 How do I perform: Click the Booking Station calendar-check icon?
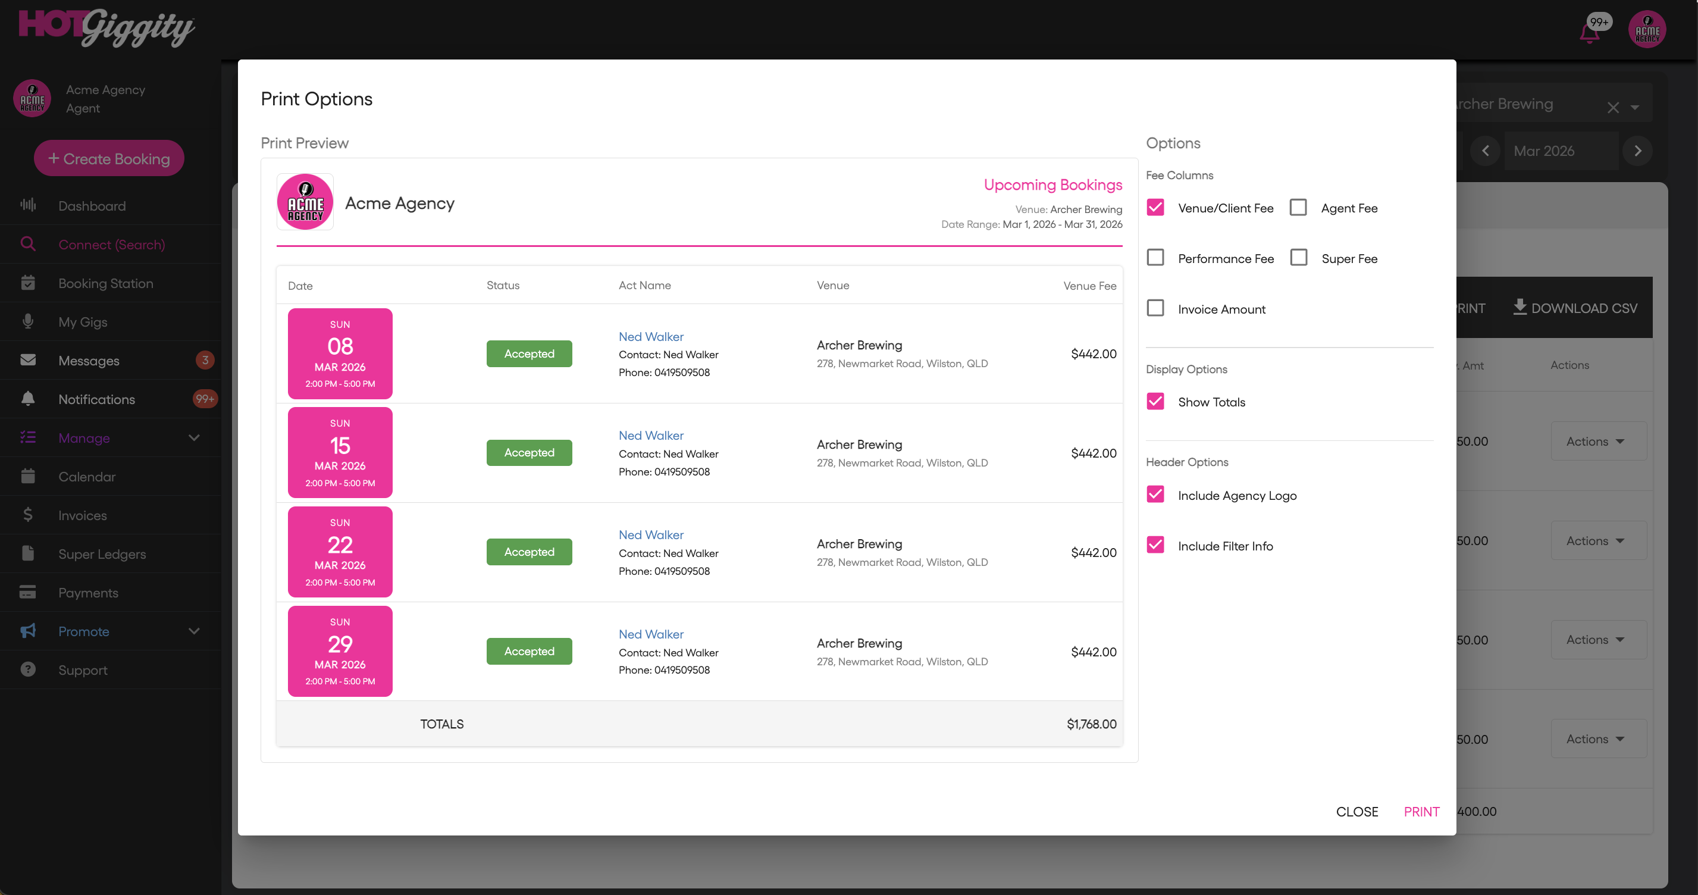click(x=28, y=283)
